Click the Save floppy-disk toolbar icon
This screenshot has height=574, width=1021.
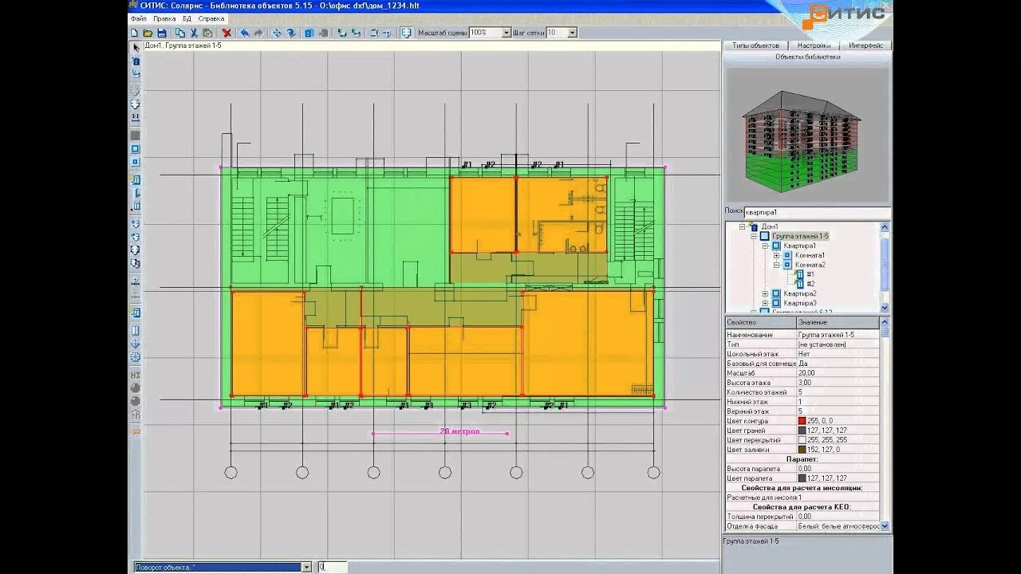pyautogui.click(x=162, y=33)
